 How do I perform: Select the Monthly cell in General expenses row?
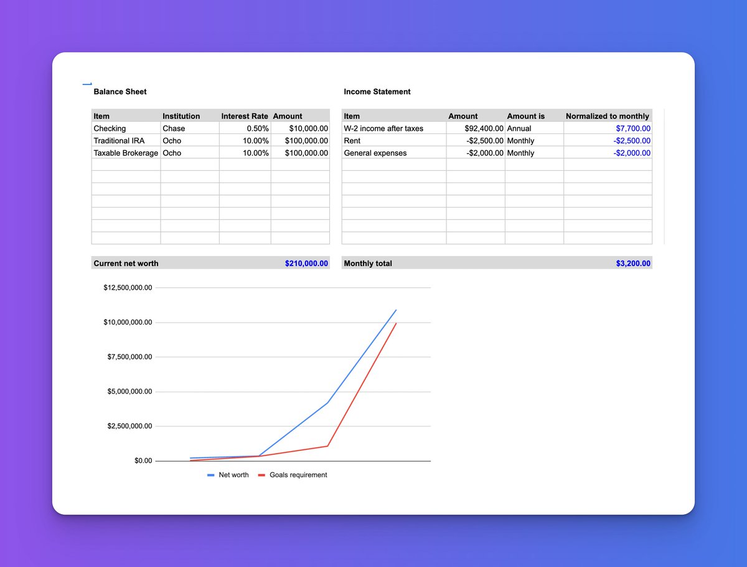[x=534, y=153]
